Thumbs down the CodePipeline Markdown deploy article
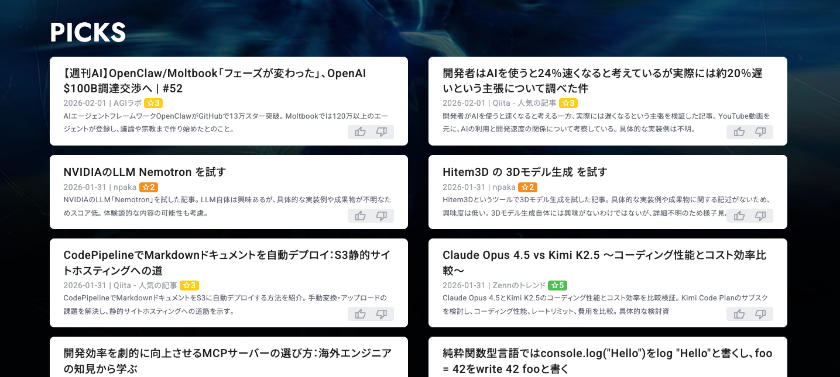Screen dimensions: 840x377 pos(382,314)
